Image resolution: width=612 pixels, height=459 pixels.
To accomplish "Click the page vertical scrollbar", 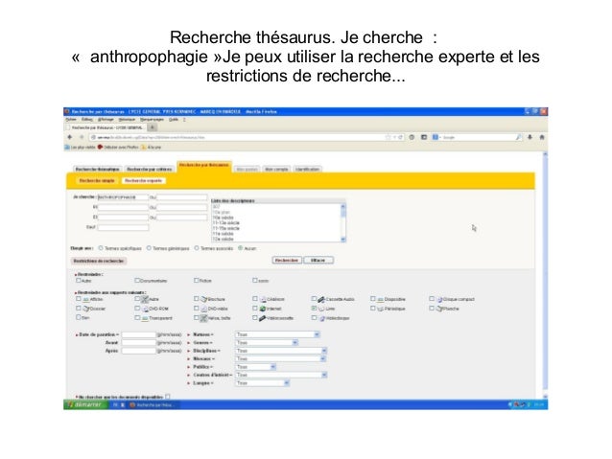I will tap(545, 275).
